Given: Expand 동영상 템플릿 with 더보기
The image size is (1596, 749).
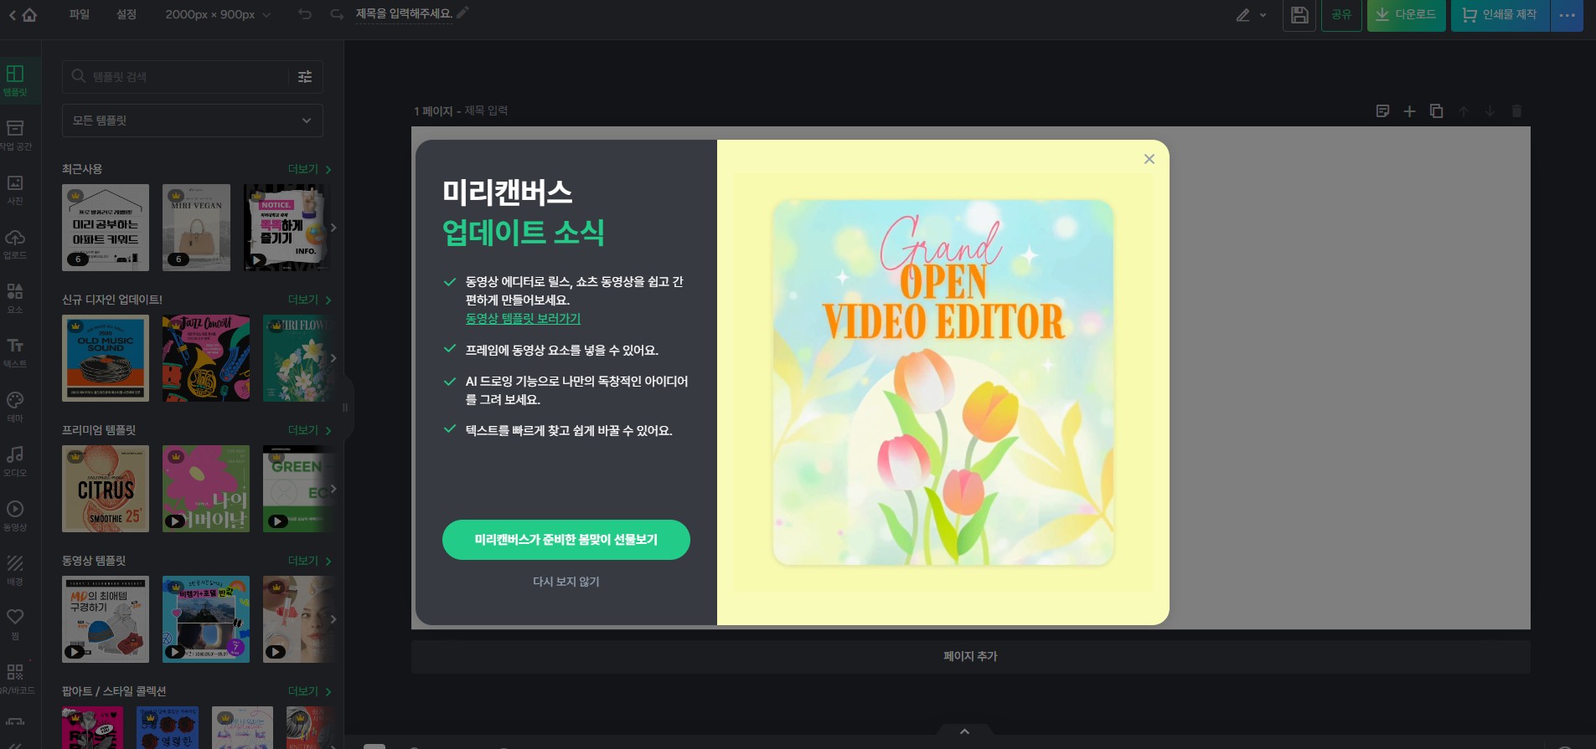Looking at the screenshot, I should [x=309, y=561].
